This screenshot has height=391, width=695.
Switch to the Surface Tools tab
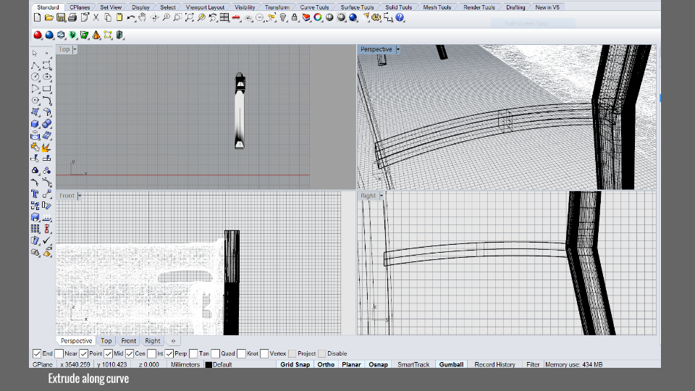pos(357,7)
